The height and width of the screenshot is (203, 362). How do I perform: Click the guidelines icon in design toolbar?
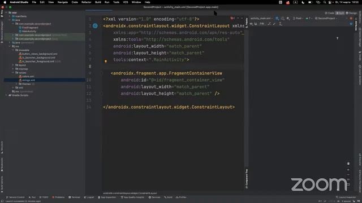click(x=281, y=24)
